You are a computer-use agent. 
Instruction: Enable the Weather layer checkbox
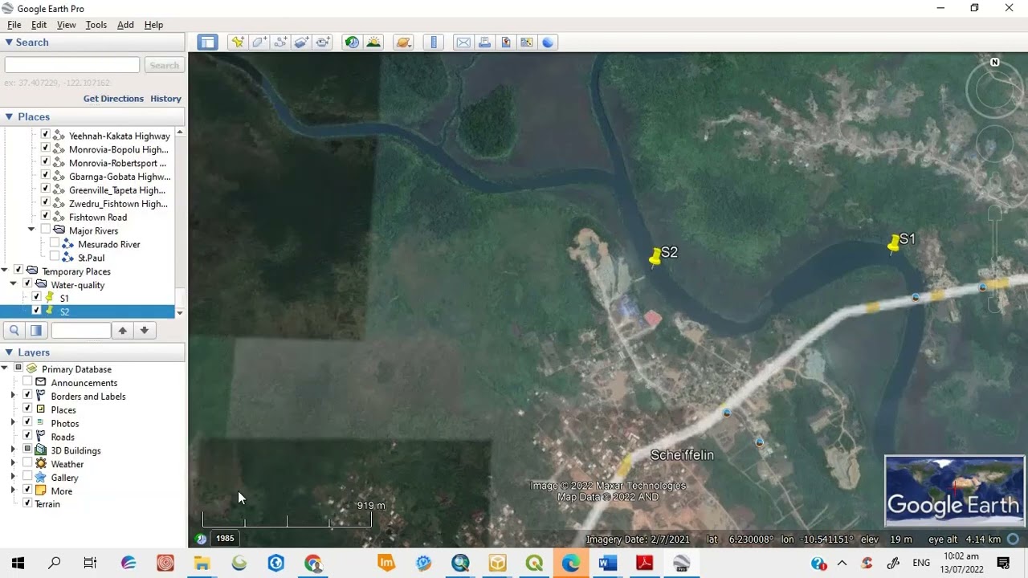pos(27,463)
